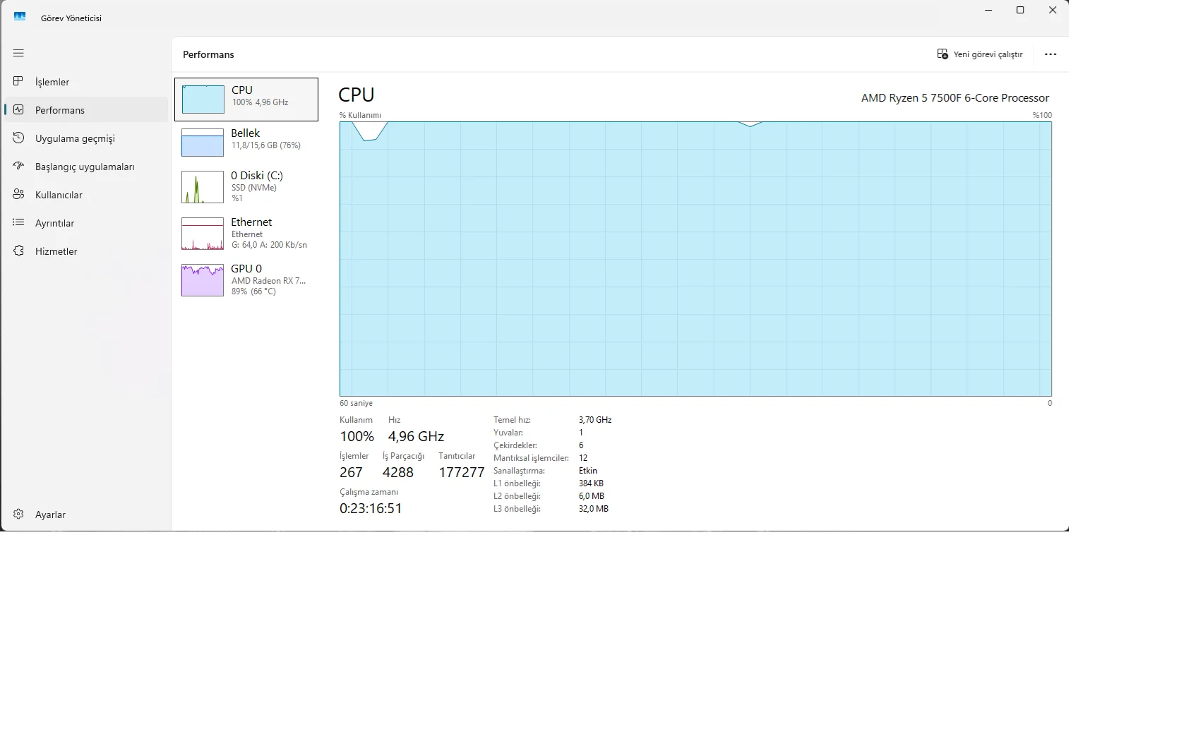
Task: Click the İşlemler count 267
Action: click(351, 472)
